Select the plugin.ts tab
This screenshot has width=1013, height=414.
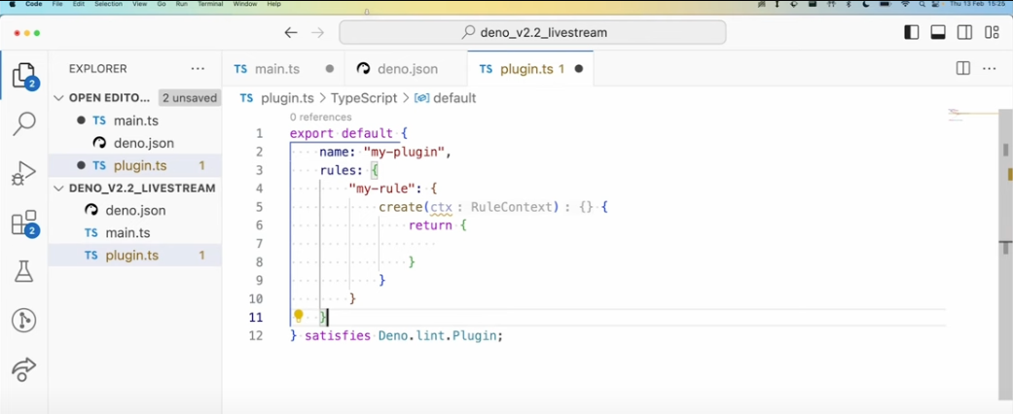pyautogui.click(x=530, y=69)
